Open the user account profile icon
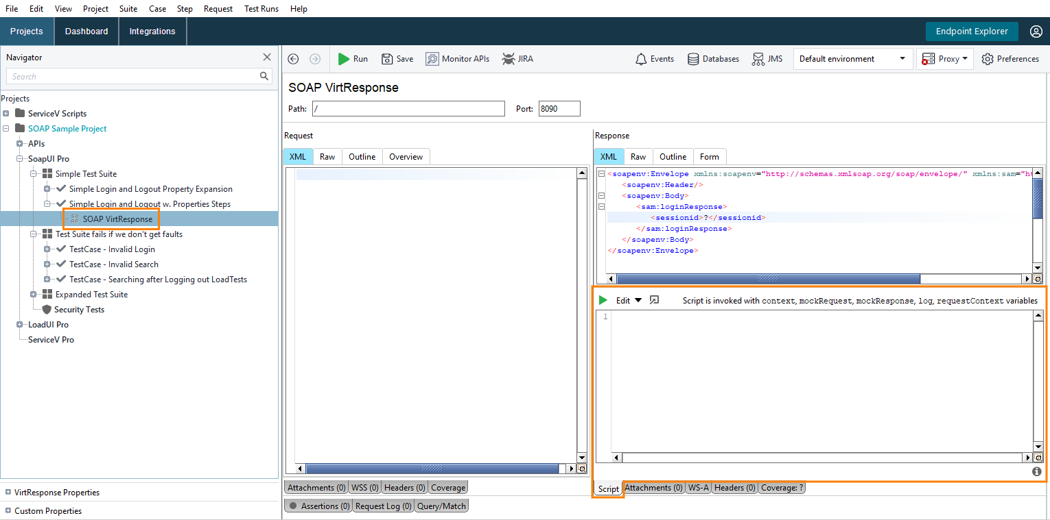The image size is (1050, 520). coord(1036,32)
